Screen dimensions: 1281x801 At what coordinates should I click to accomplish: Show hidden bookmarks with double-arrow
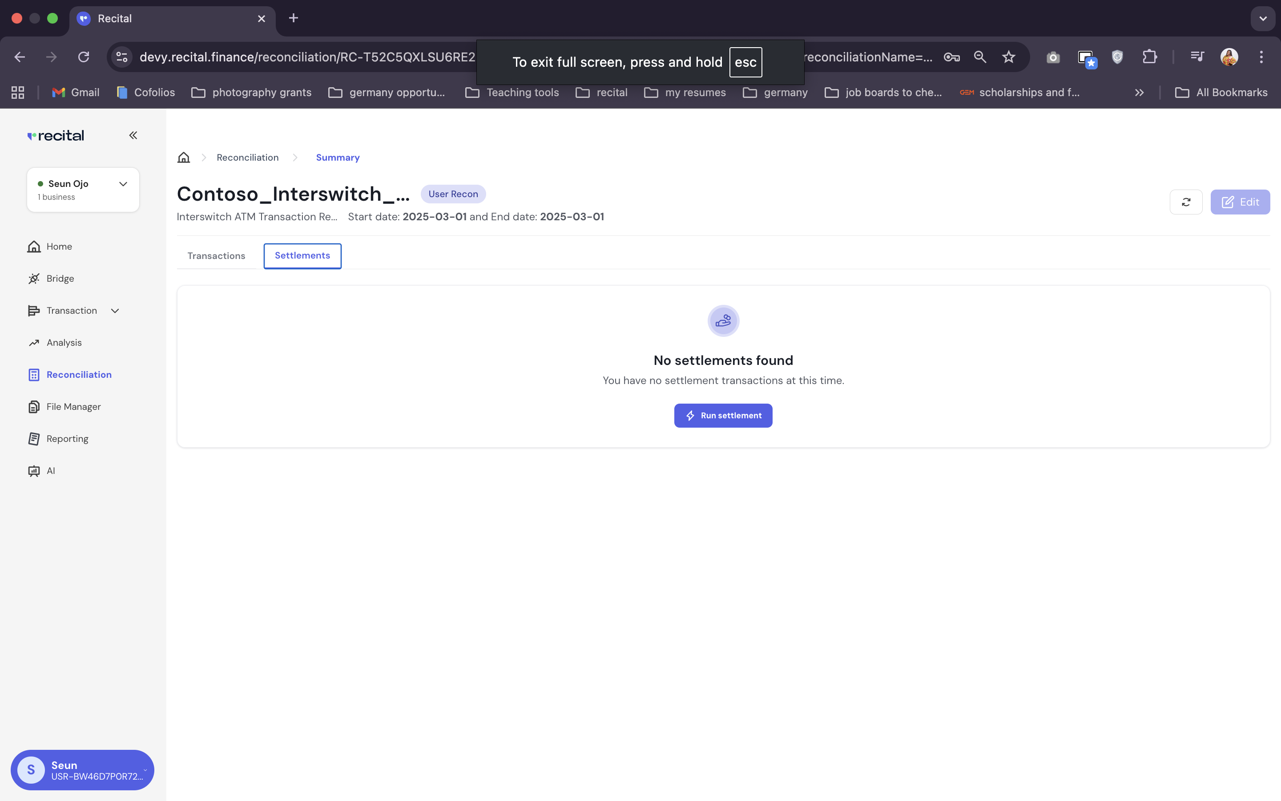1139,93
